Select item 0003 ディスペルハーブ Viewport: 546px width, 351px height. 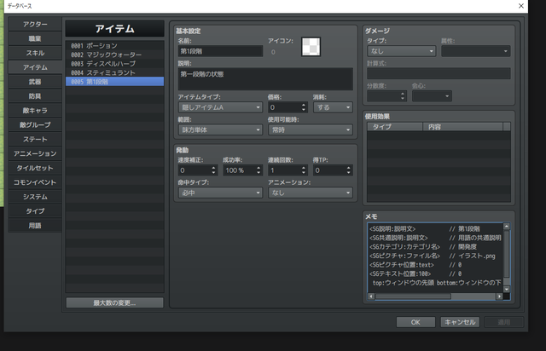click(114, 64)
